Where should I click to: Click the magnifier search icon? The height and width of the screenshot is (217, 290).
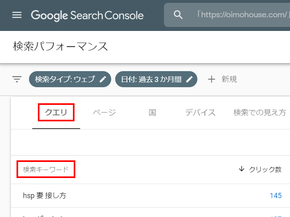click(x=178, y=15)
